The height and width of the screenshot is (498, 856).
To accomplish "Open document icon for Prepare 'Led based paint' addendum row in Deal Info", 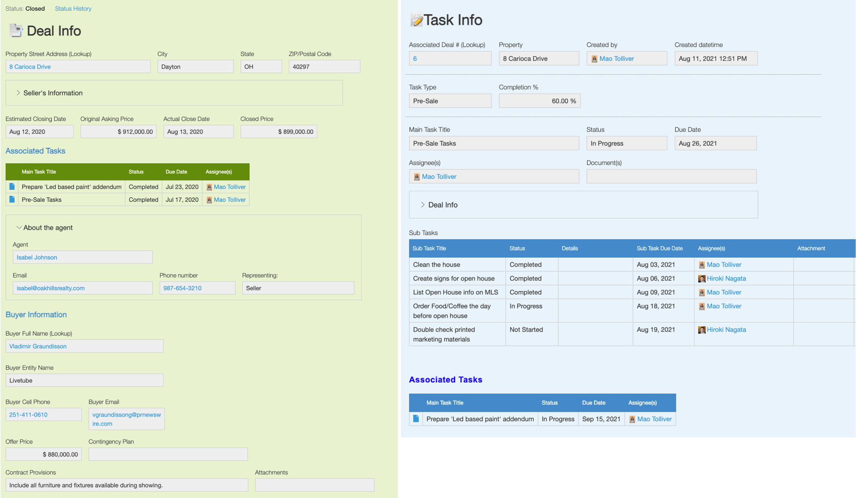I will 12,187.
